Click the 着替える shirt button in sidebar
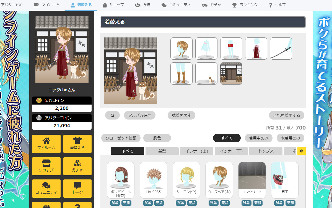Image resolution: width=332 pixels, height=208 pixels. pyautogui.click(x=77, y=144)
